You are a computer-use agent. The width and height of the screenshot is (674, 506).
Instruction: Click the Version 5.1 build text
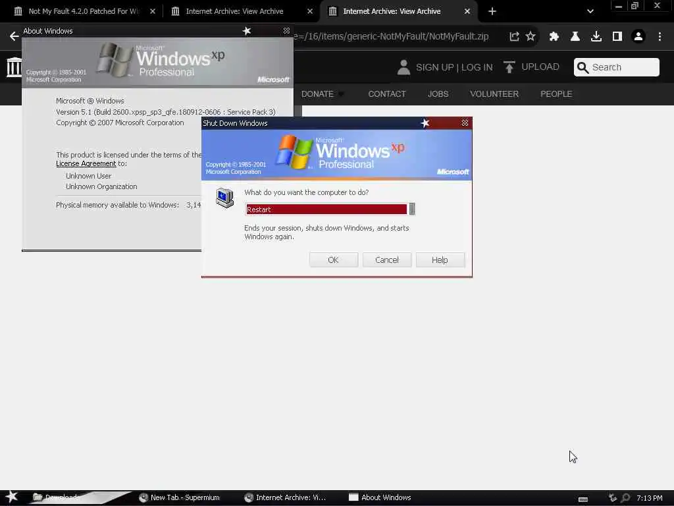click(165, 112)
